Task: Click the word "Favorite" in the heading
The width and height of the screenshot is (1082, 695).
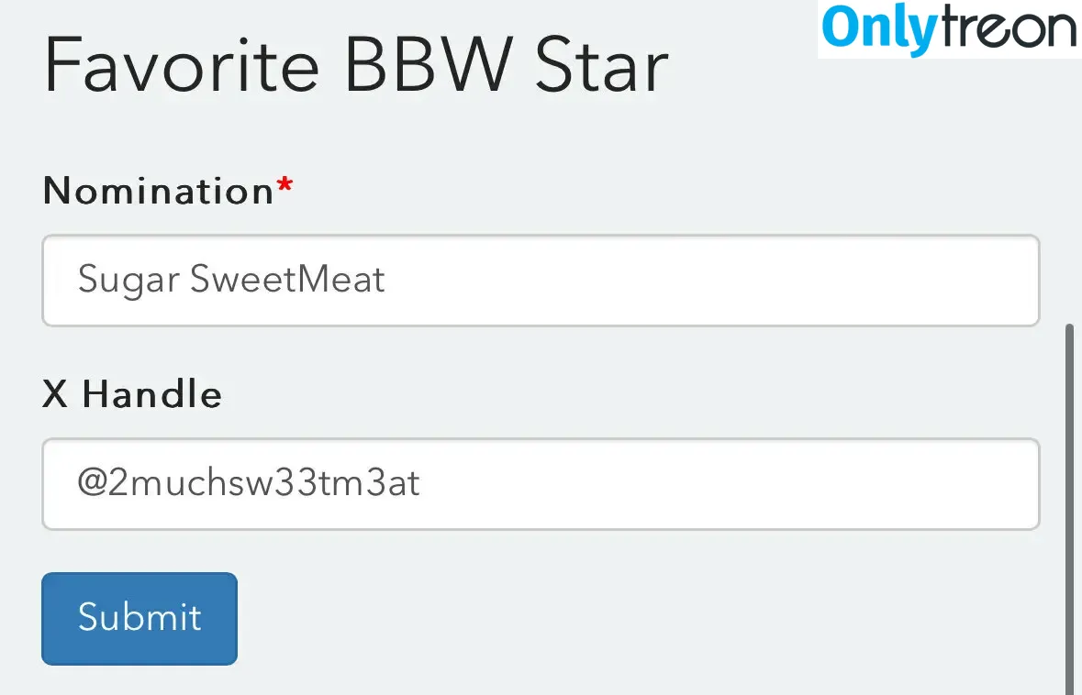Action: point(183,65)
